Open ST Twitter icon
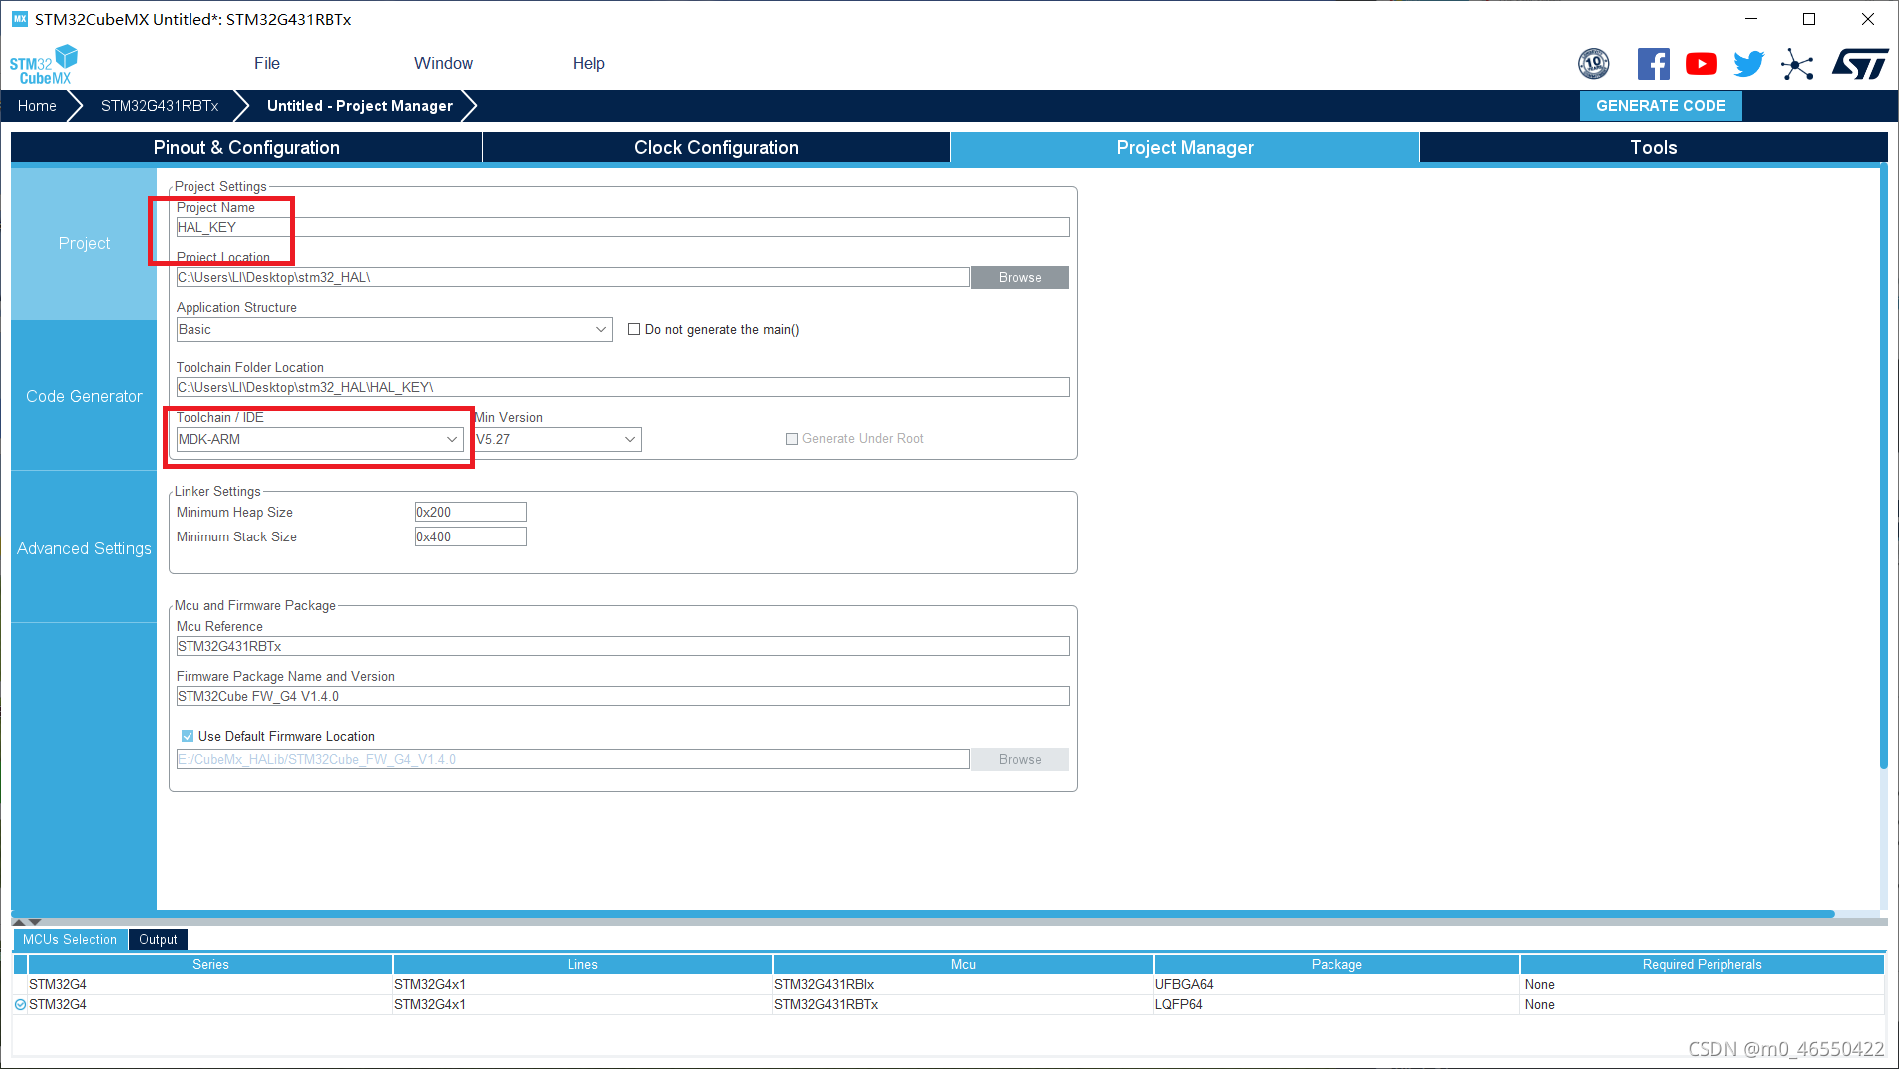The height and width of the screenshot is (1069, 1899). click(x=1748, y=64)
